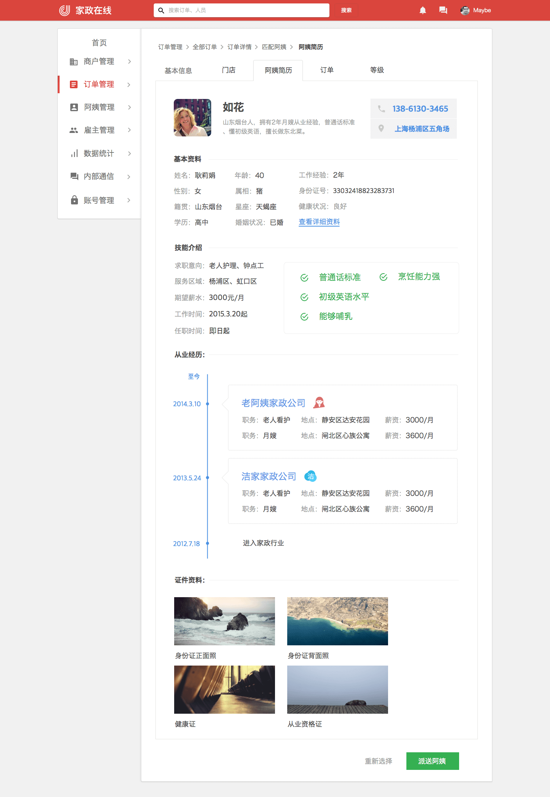Open the 查看详细资料 link
The width and height of the screenshot is (550, 797).
pos(319,222)
